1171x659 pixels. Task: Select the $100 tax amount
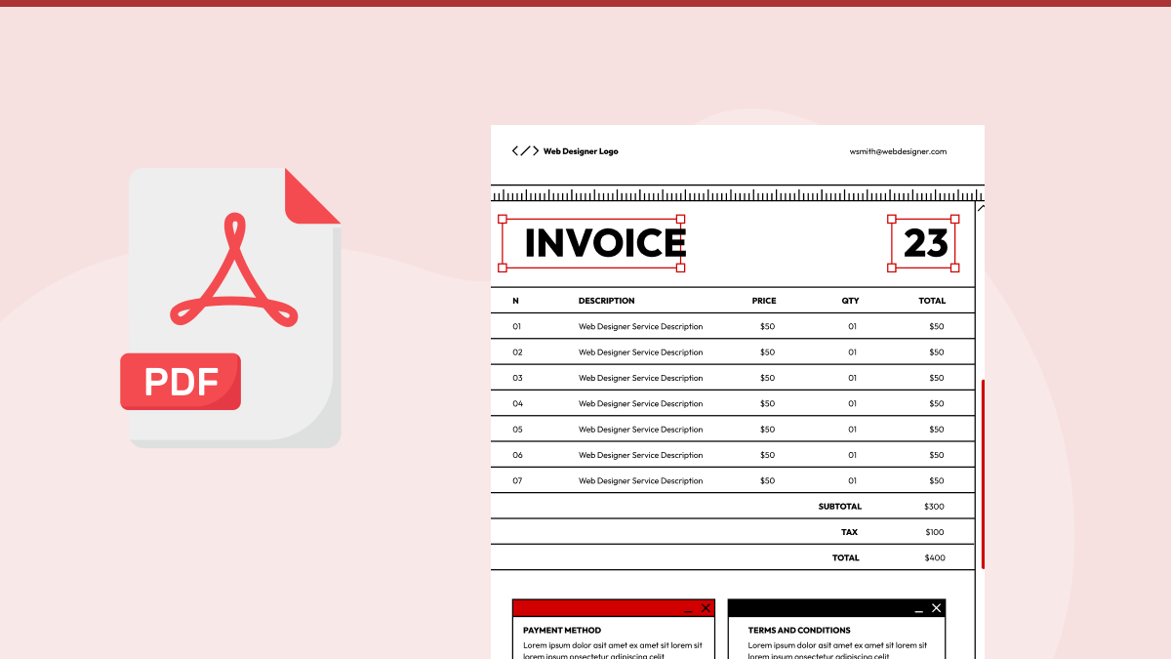click(935, 532)
